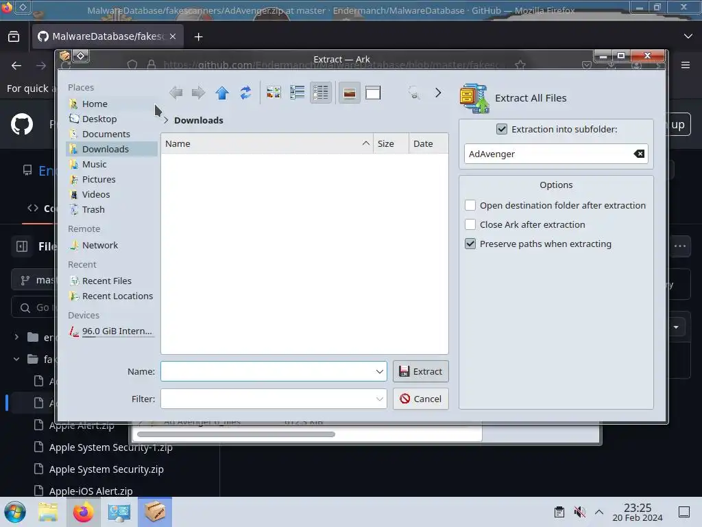Open clipboard tray icon
The width and height of the screenshot is (702, 527).
[x=559, y=512]
